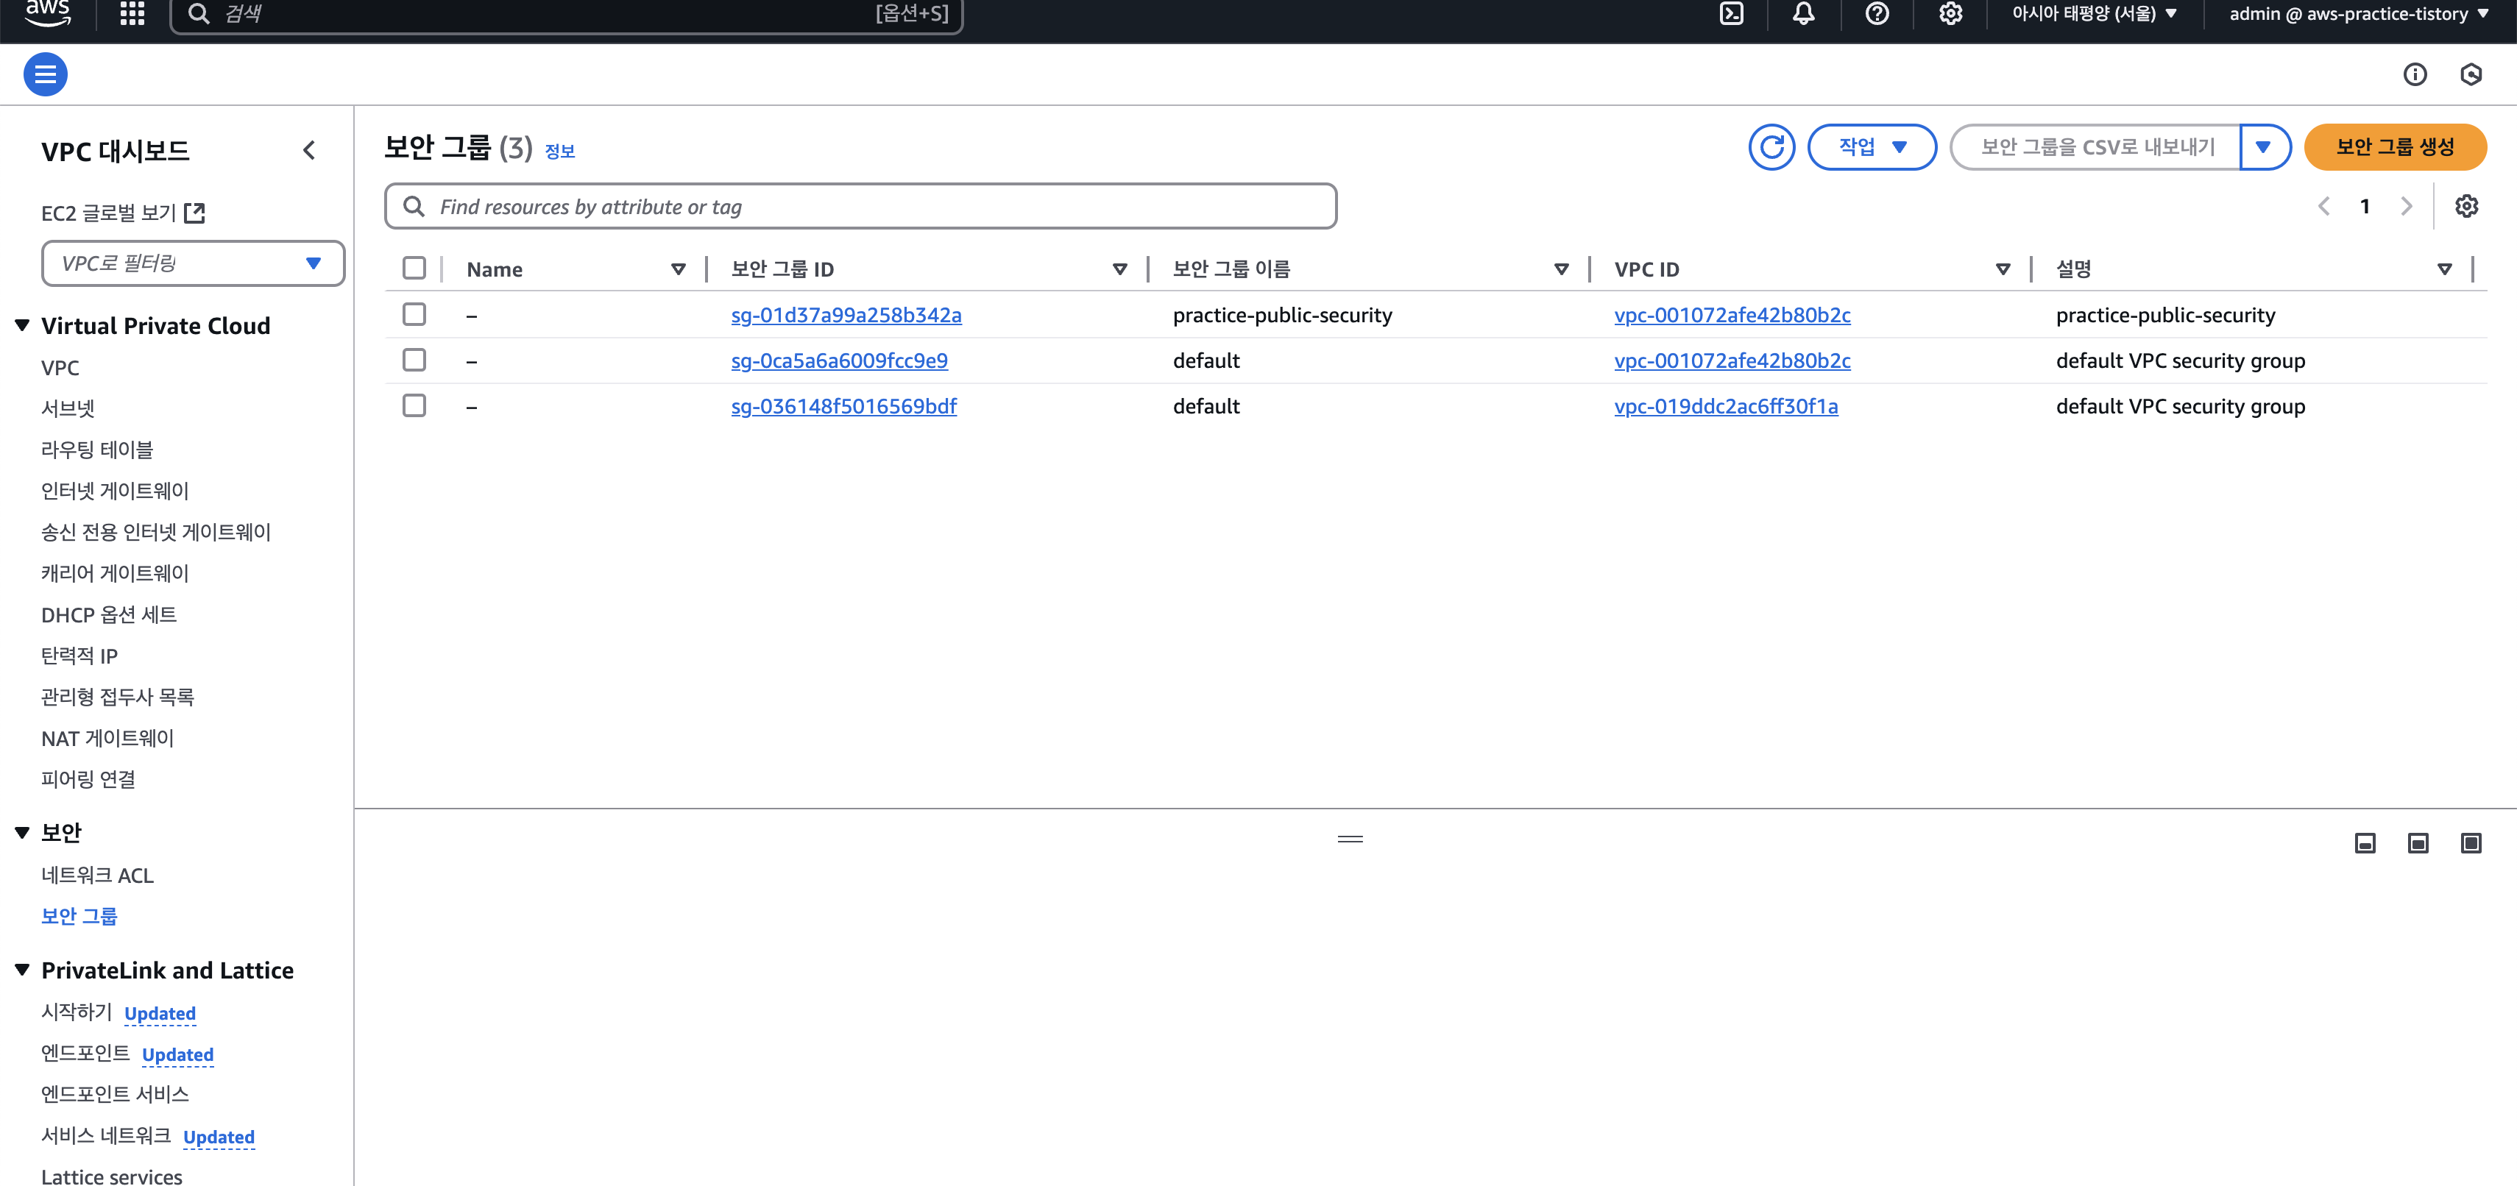The image size is (2517, 1186).
Task: Refresh the security groups list
Action: click(1771, 148)
